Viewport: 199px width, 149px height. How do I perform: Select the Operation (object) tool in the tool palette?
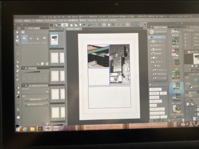[x=17, y=41]
